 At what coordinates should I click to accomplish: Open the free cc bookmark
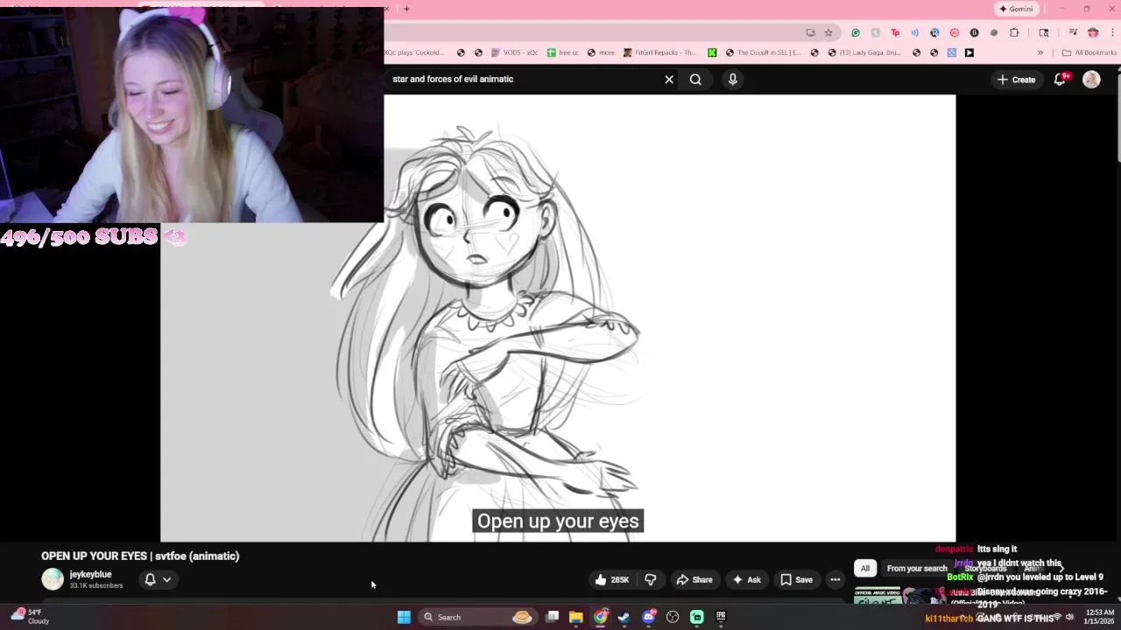tap(562, 52)
